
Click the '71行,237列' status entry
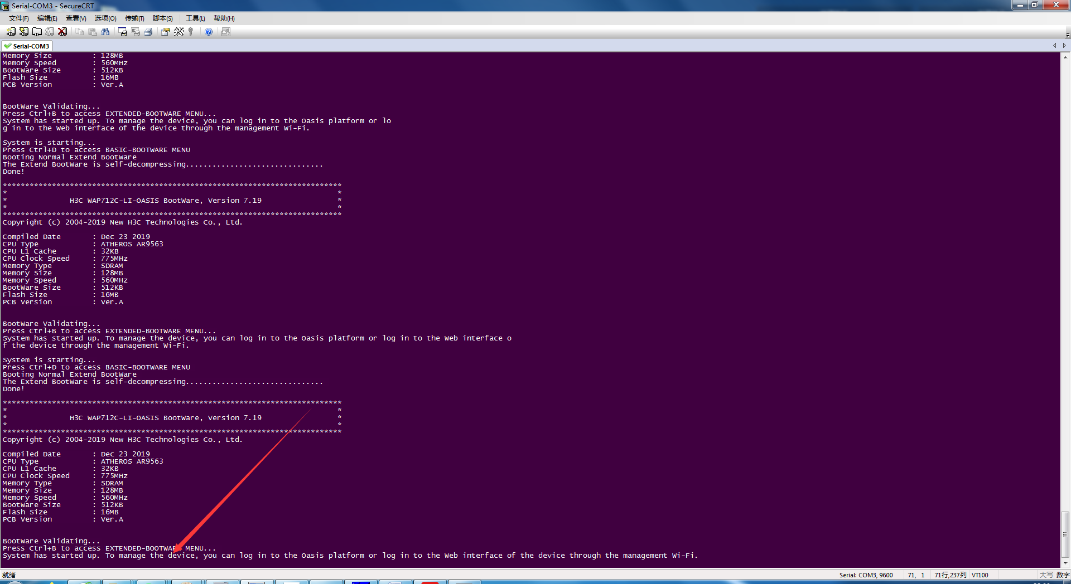950,575
